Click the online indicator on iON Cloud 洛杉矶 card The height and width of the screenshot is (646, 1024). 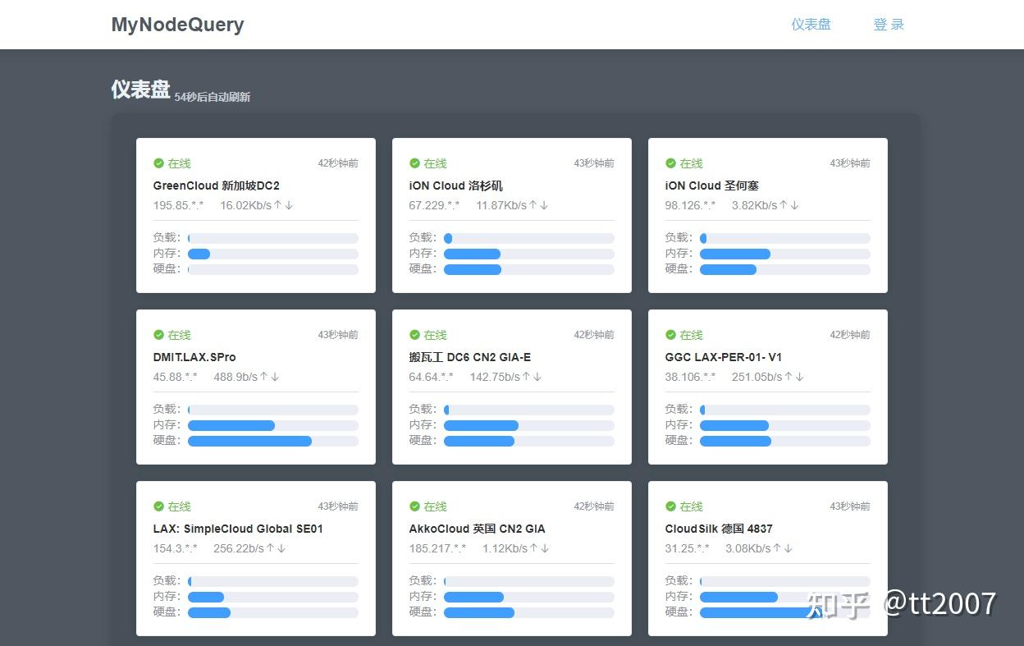coord(414,163)
